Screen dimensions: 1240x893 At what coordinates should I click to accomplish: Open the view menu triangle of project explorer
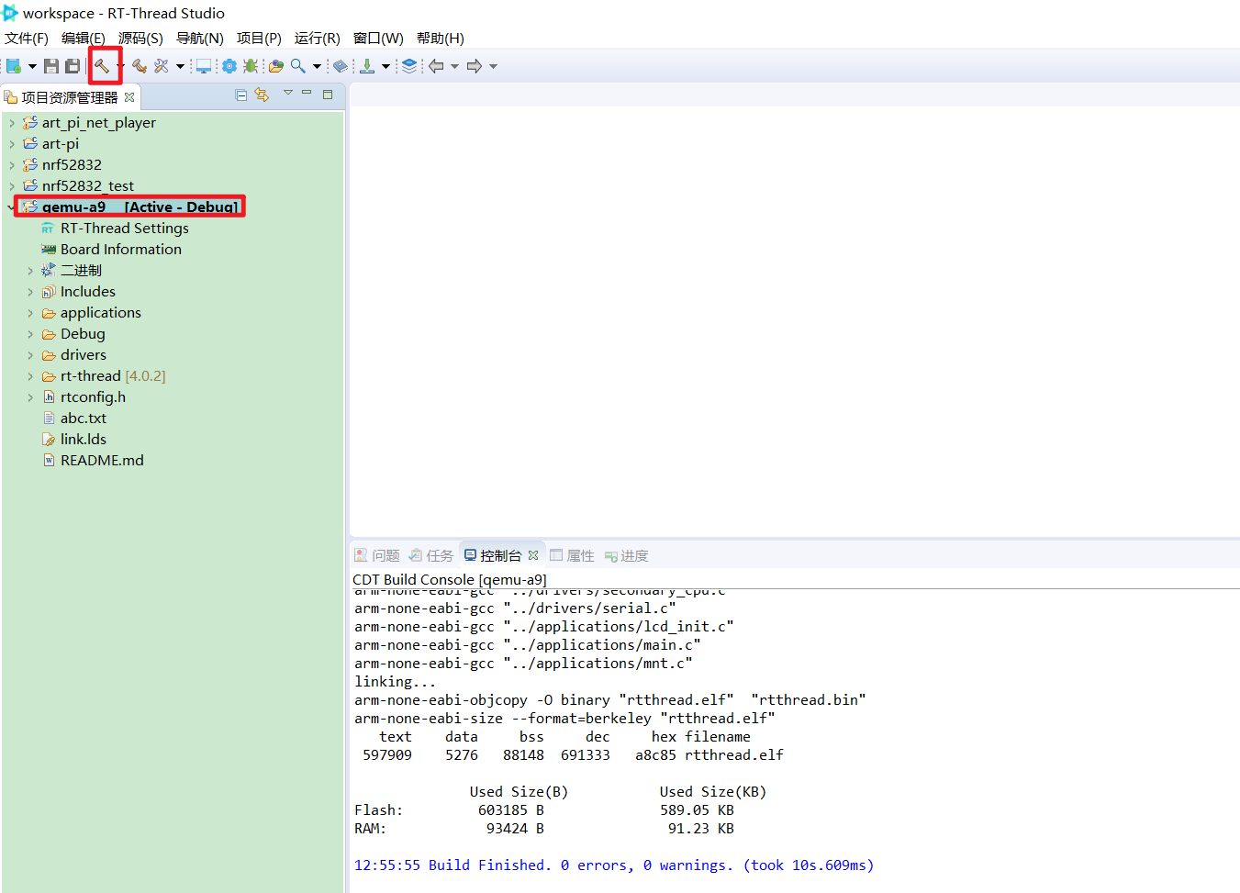(287, 94)
